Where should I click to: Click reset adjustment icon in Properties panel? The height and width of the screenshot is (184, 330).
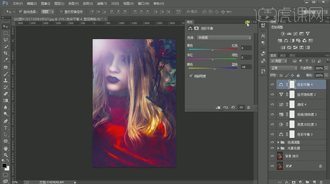click(233, 108)
